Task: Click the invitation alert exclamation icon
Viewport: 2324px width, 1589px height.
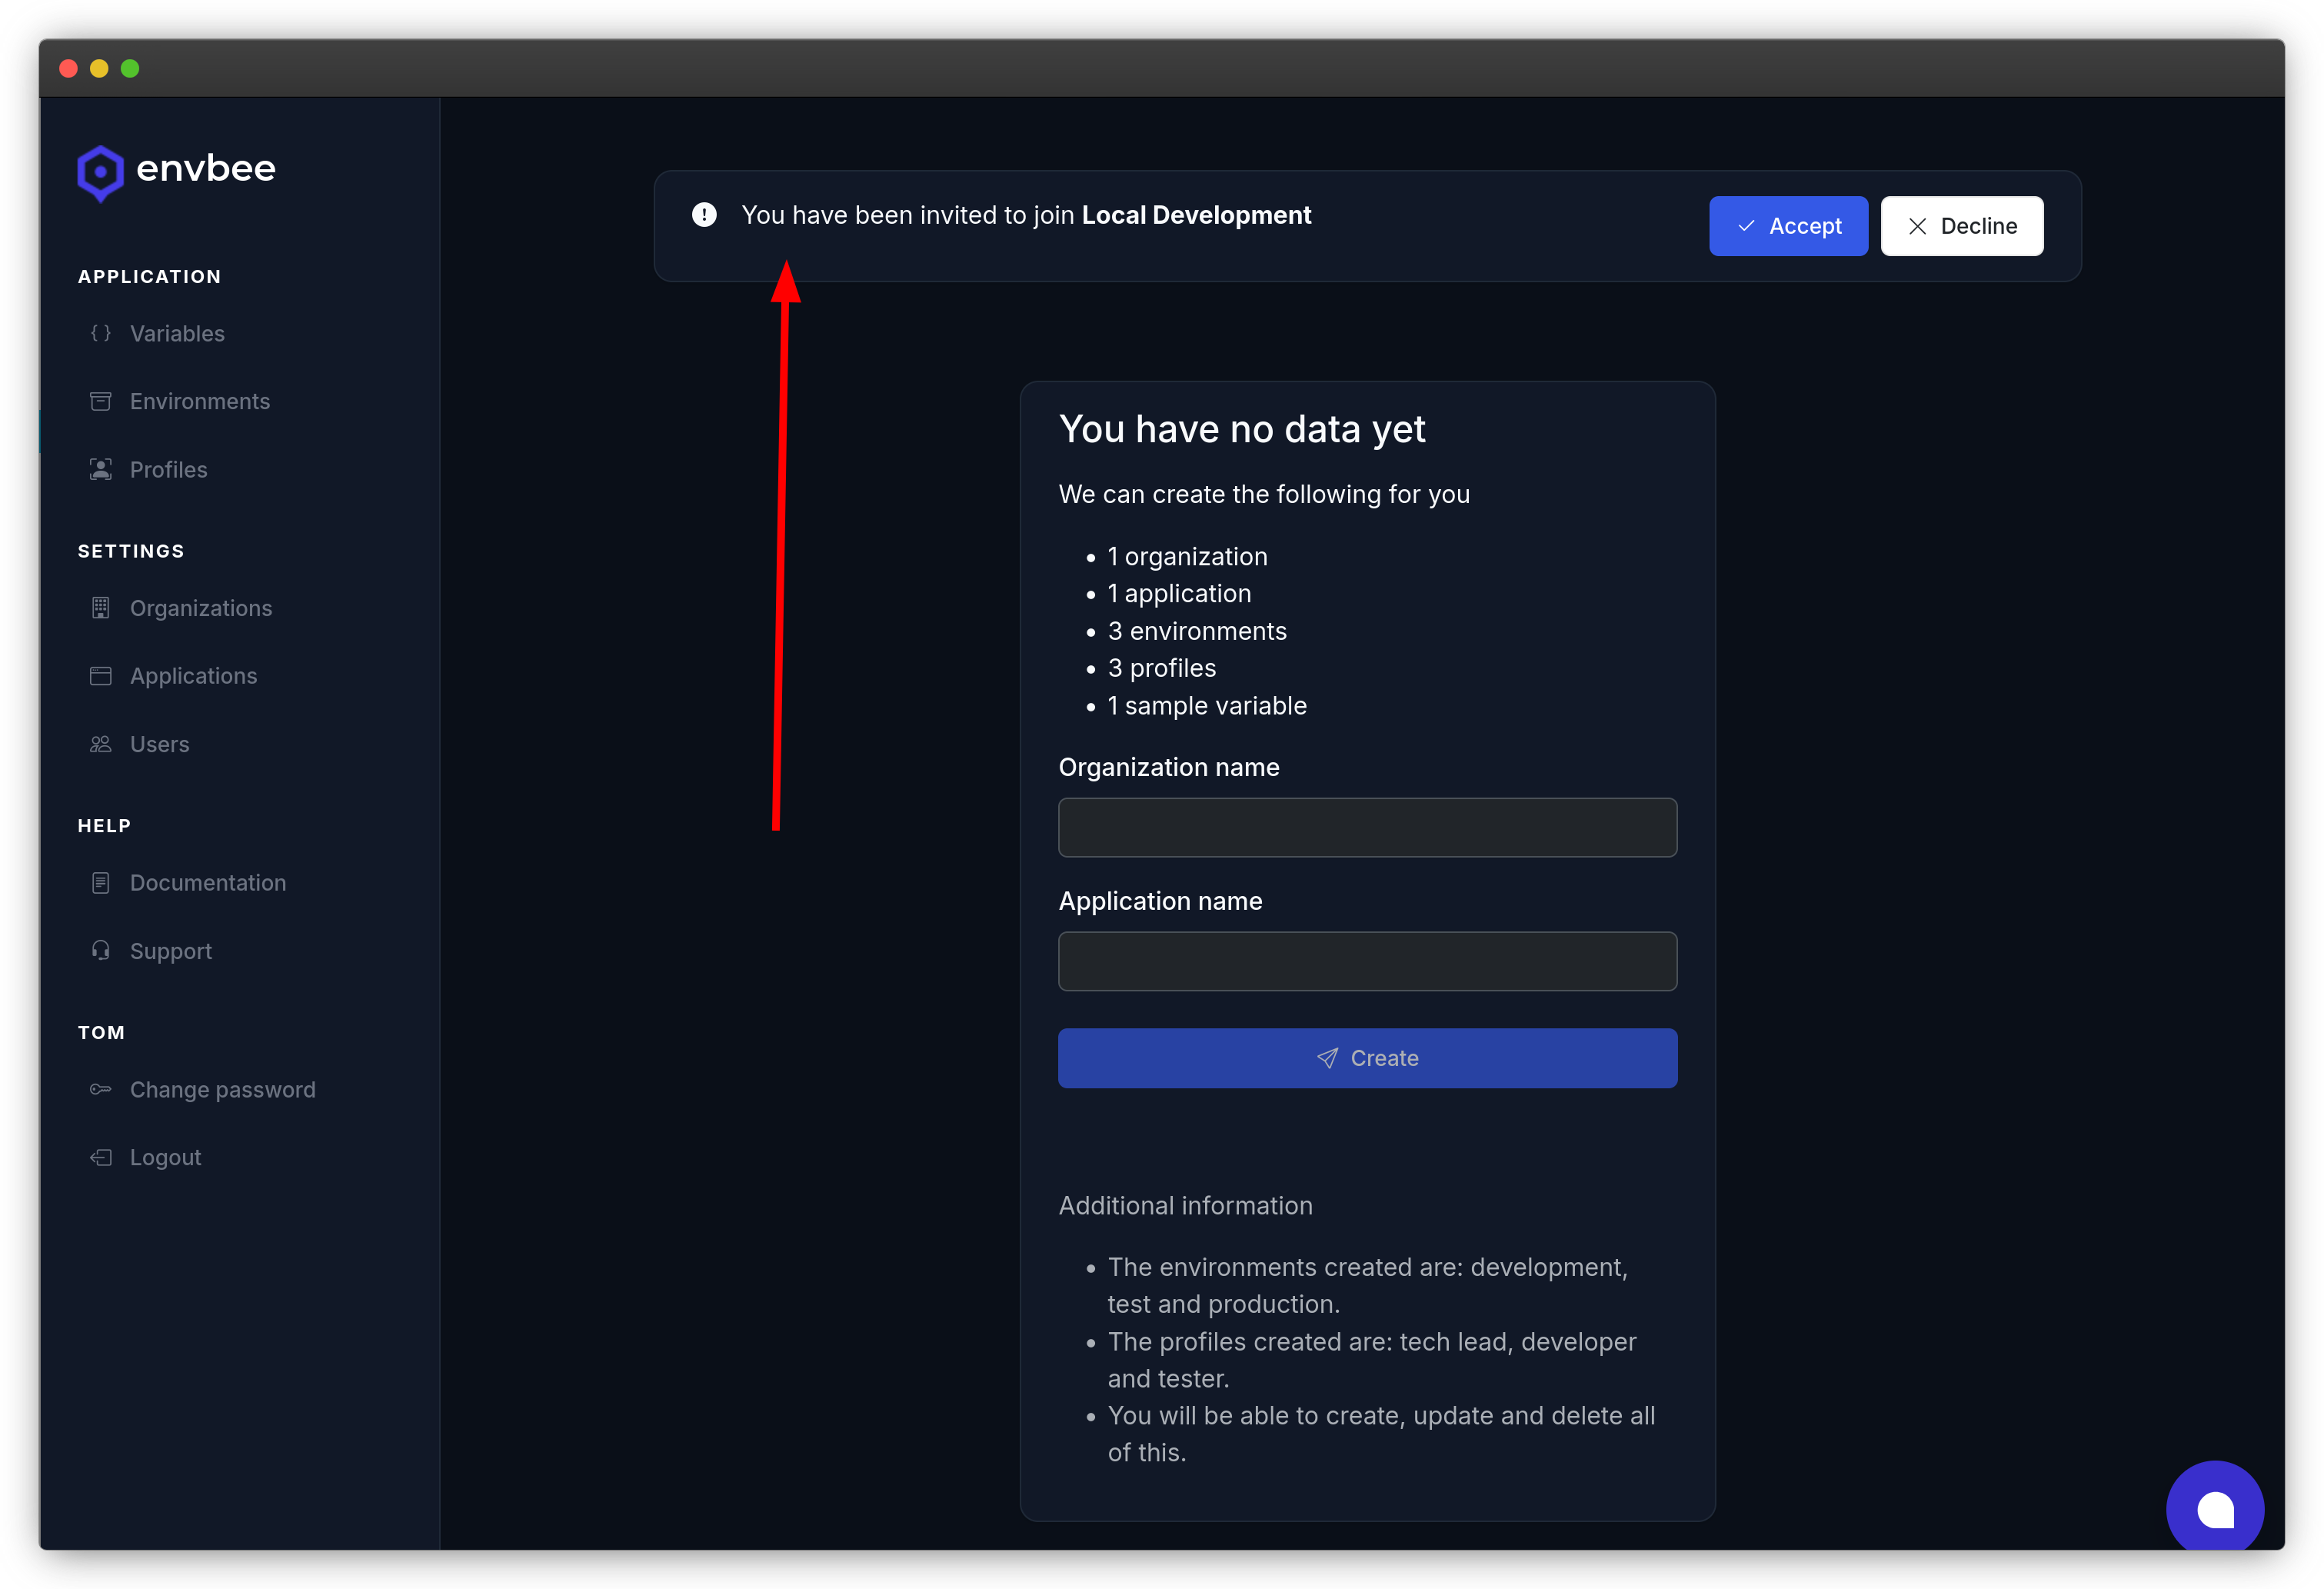Action: coord(704,215)
